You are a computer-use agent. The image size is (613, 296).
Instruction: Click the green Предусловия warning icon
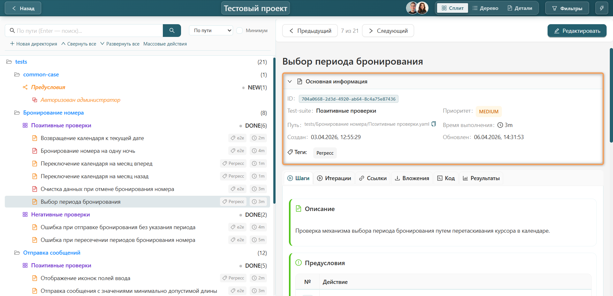tap(299, 263)
